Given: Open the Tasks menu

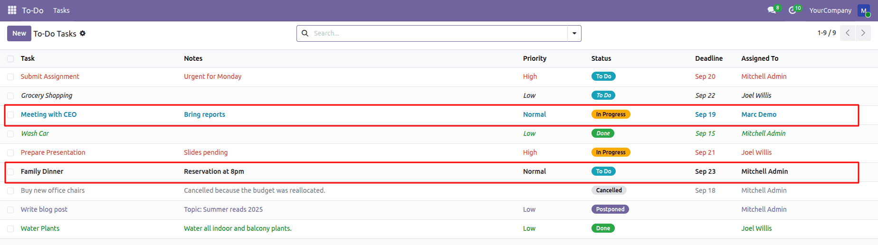Looking at the screenshot, I should coord(61,10).
